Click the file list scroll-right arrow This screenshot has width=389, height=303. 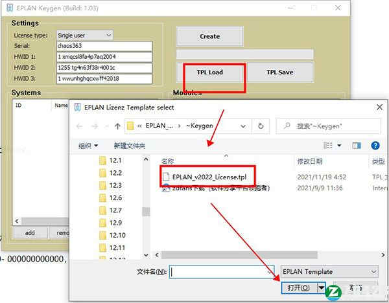point(383,254)
